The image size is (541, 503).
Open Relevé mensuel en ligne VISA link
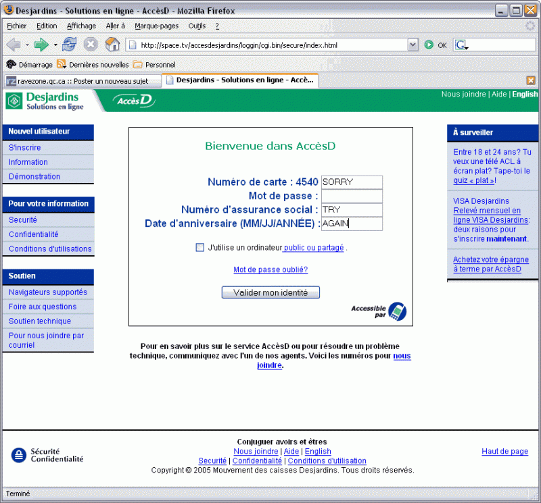pos(491,215)
